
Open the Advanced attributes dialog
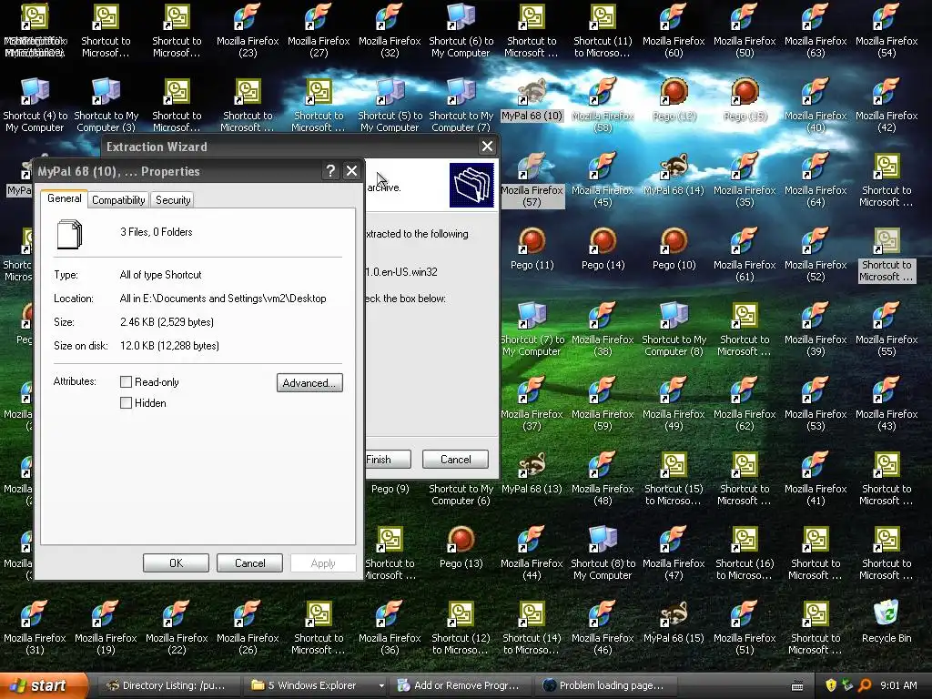pos(309,383)
